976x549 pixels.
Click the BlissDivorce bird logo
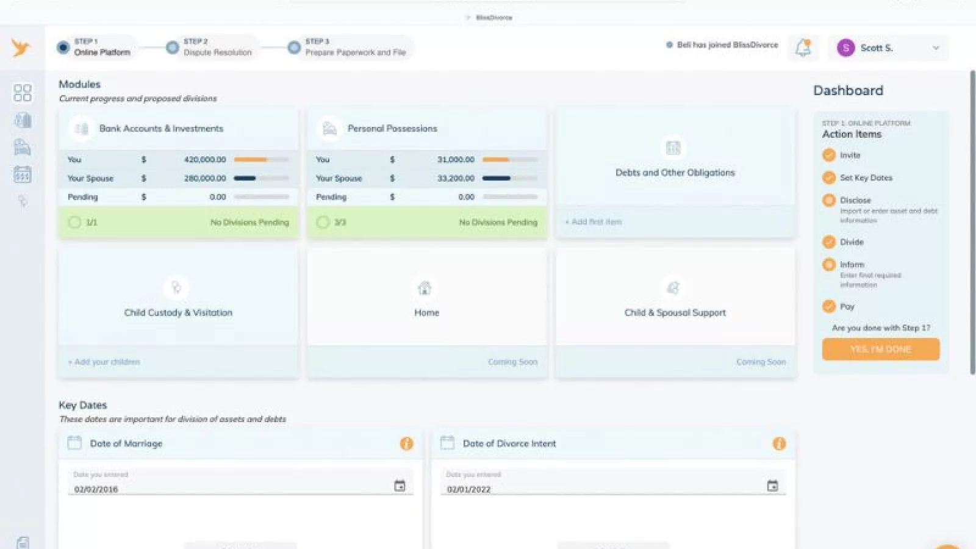21,48
